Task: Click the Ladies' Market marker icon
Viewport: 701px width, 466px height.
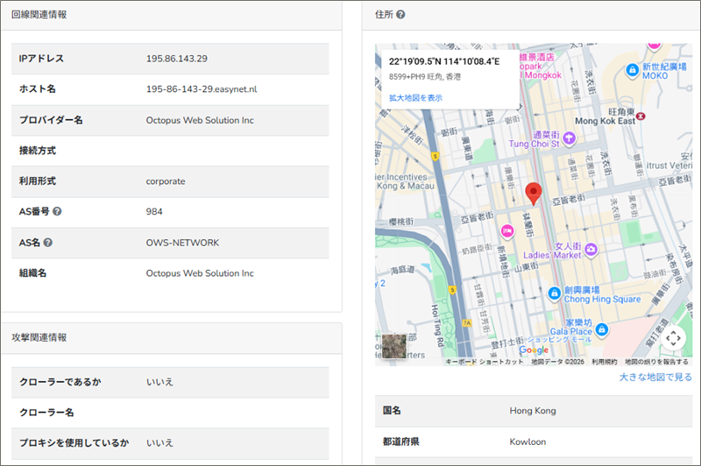Action: coord(591,251)
